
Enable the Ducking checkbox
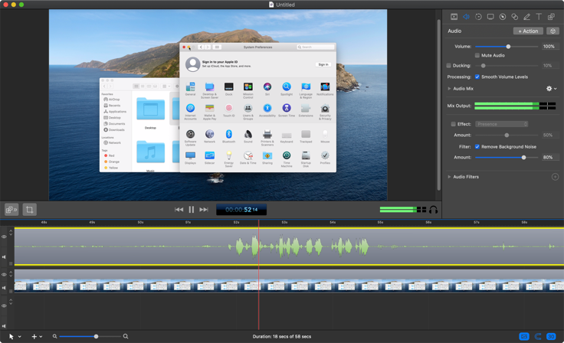448,65
